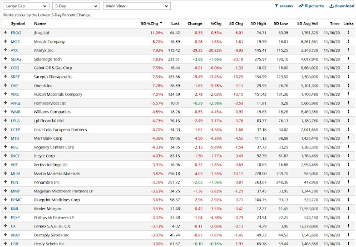Click the Magellan Midstream Partners LP name

[x=63, y=191]
